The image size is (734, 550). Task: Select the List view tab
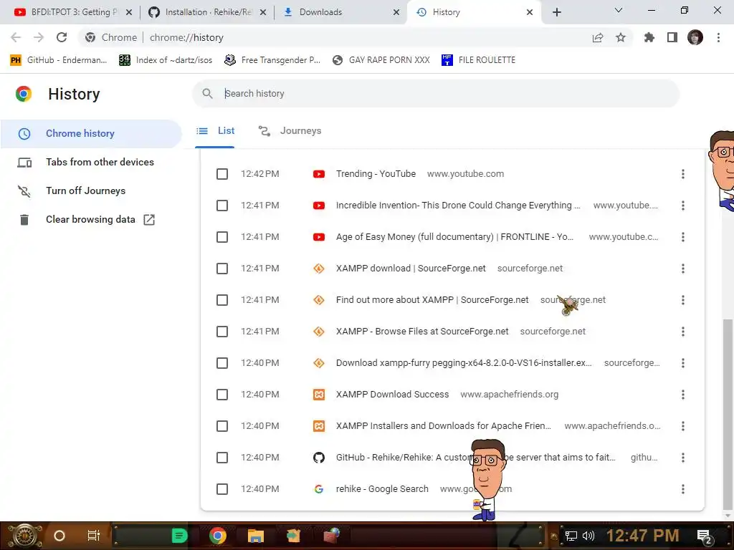[215, 131]
